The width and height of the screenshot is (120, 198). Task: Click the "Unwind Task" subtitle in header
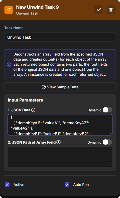(x=27, y=13)
